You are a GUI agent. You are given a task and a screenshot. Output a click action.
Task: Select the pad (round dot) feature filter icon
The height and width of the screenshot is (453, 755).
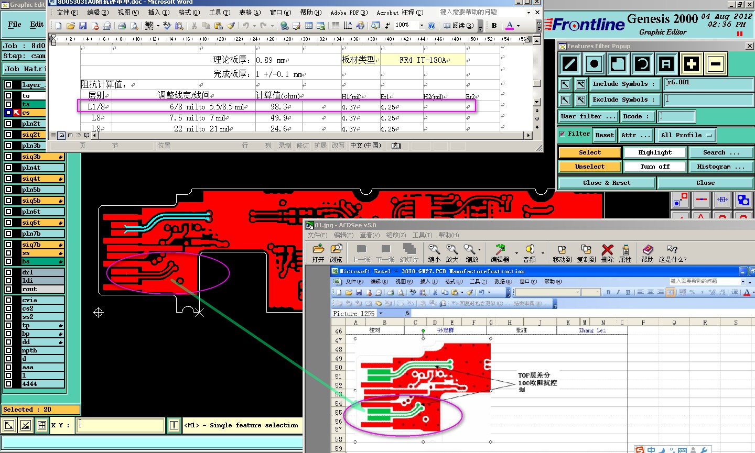click(594, 64)
